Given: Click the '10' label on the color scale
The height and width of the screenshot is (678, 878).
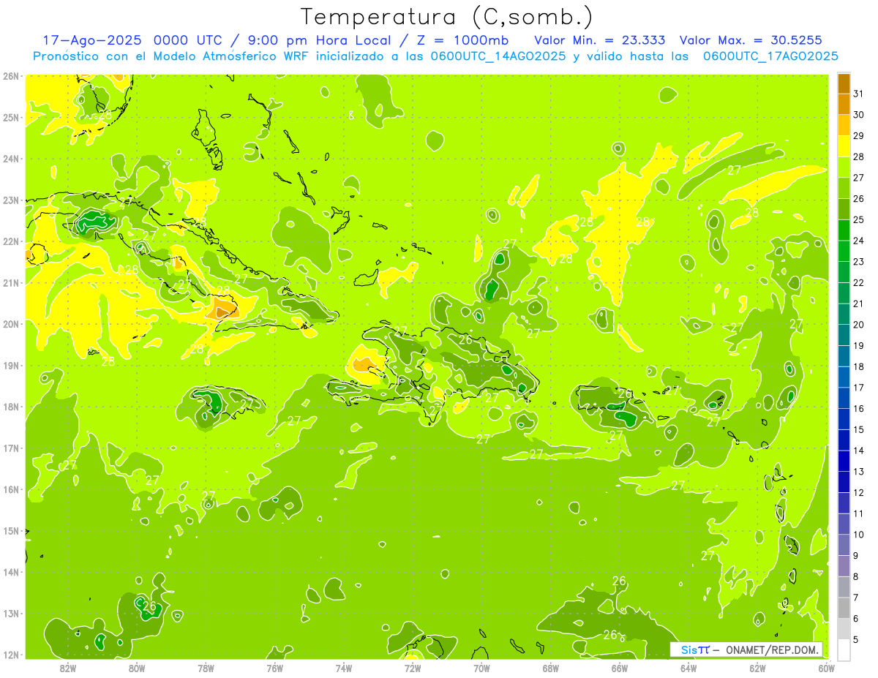Looking at the screenshot, I should pyautogui.click(x=859, y=535).
